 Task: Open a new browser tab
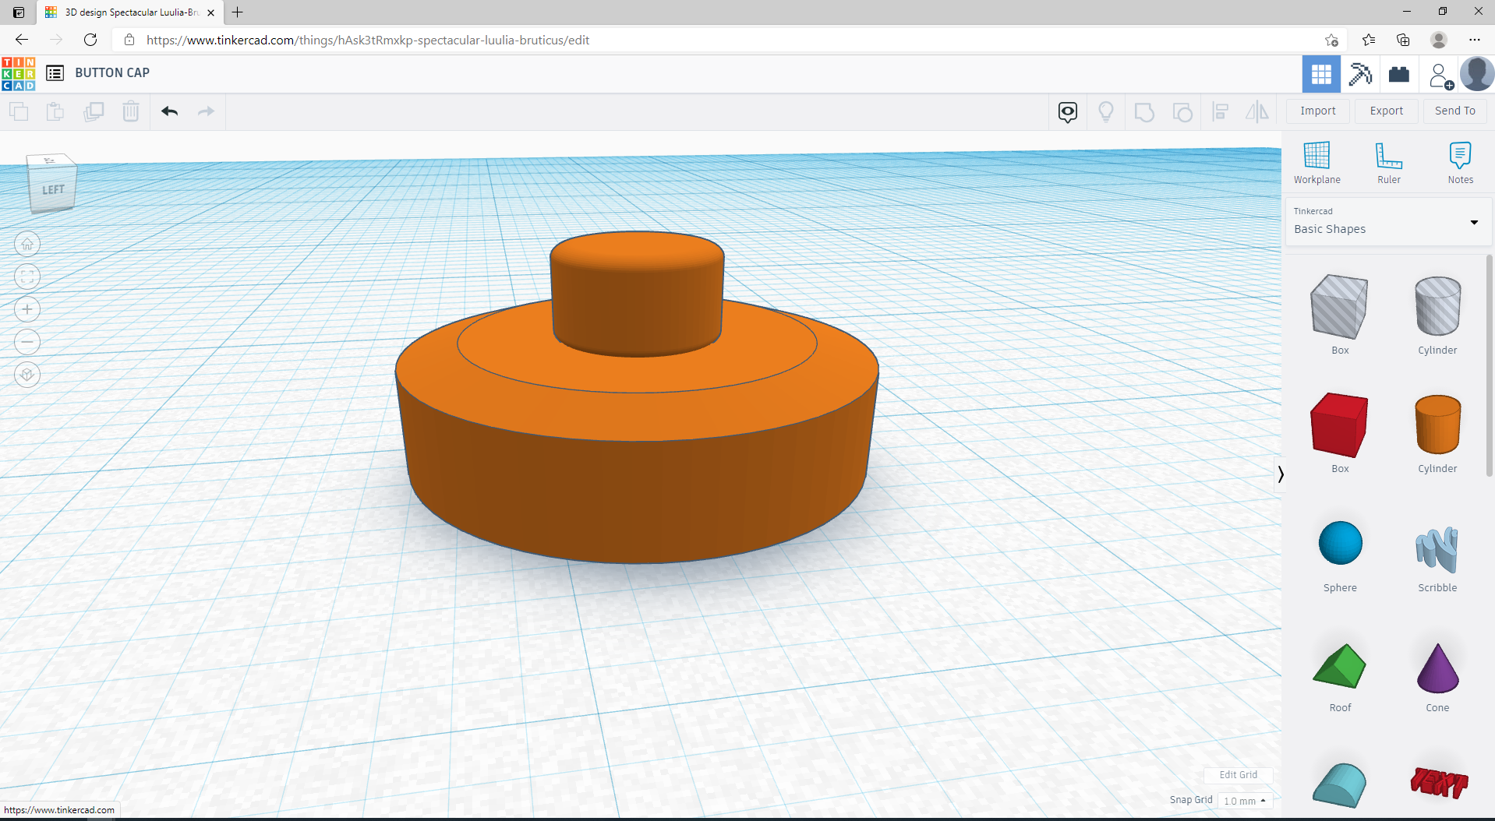[238, 12]
